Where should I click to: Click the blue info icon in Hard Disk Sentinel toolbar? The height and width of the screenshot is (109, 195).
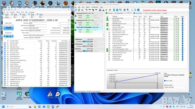(138, 10)
